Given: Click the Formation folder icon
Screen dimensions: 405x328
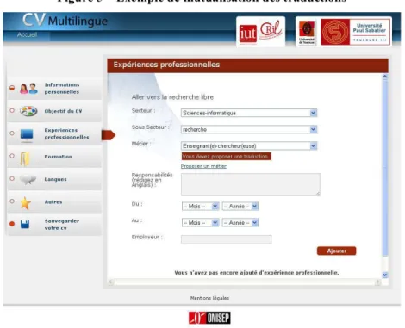Looking at the screenshot, I should (25, 158).
